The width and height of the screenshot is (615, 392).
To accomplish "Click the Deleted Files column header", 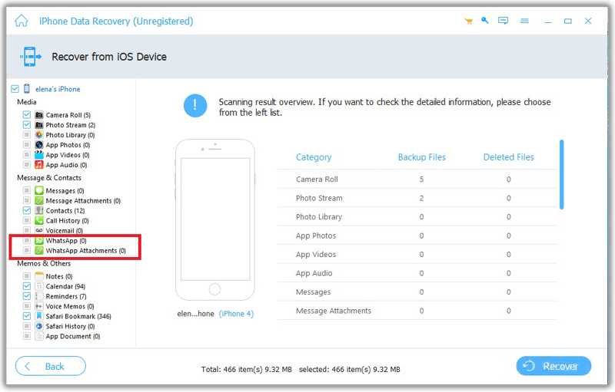I will point(508,157).
